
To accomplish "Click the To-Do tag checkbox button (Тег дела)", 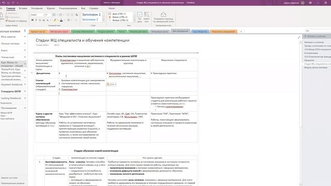I will pos(140,17).
